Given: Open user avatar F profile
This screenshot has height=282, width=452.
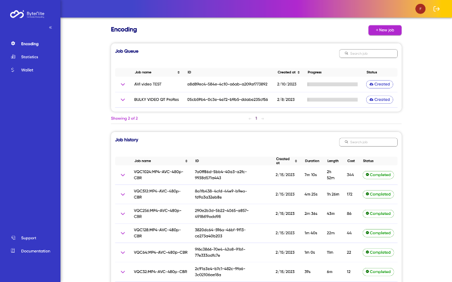Looking at the screenshot, I should point(420,9).
